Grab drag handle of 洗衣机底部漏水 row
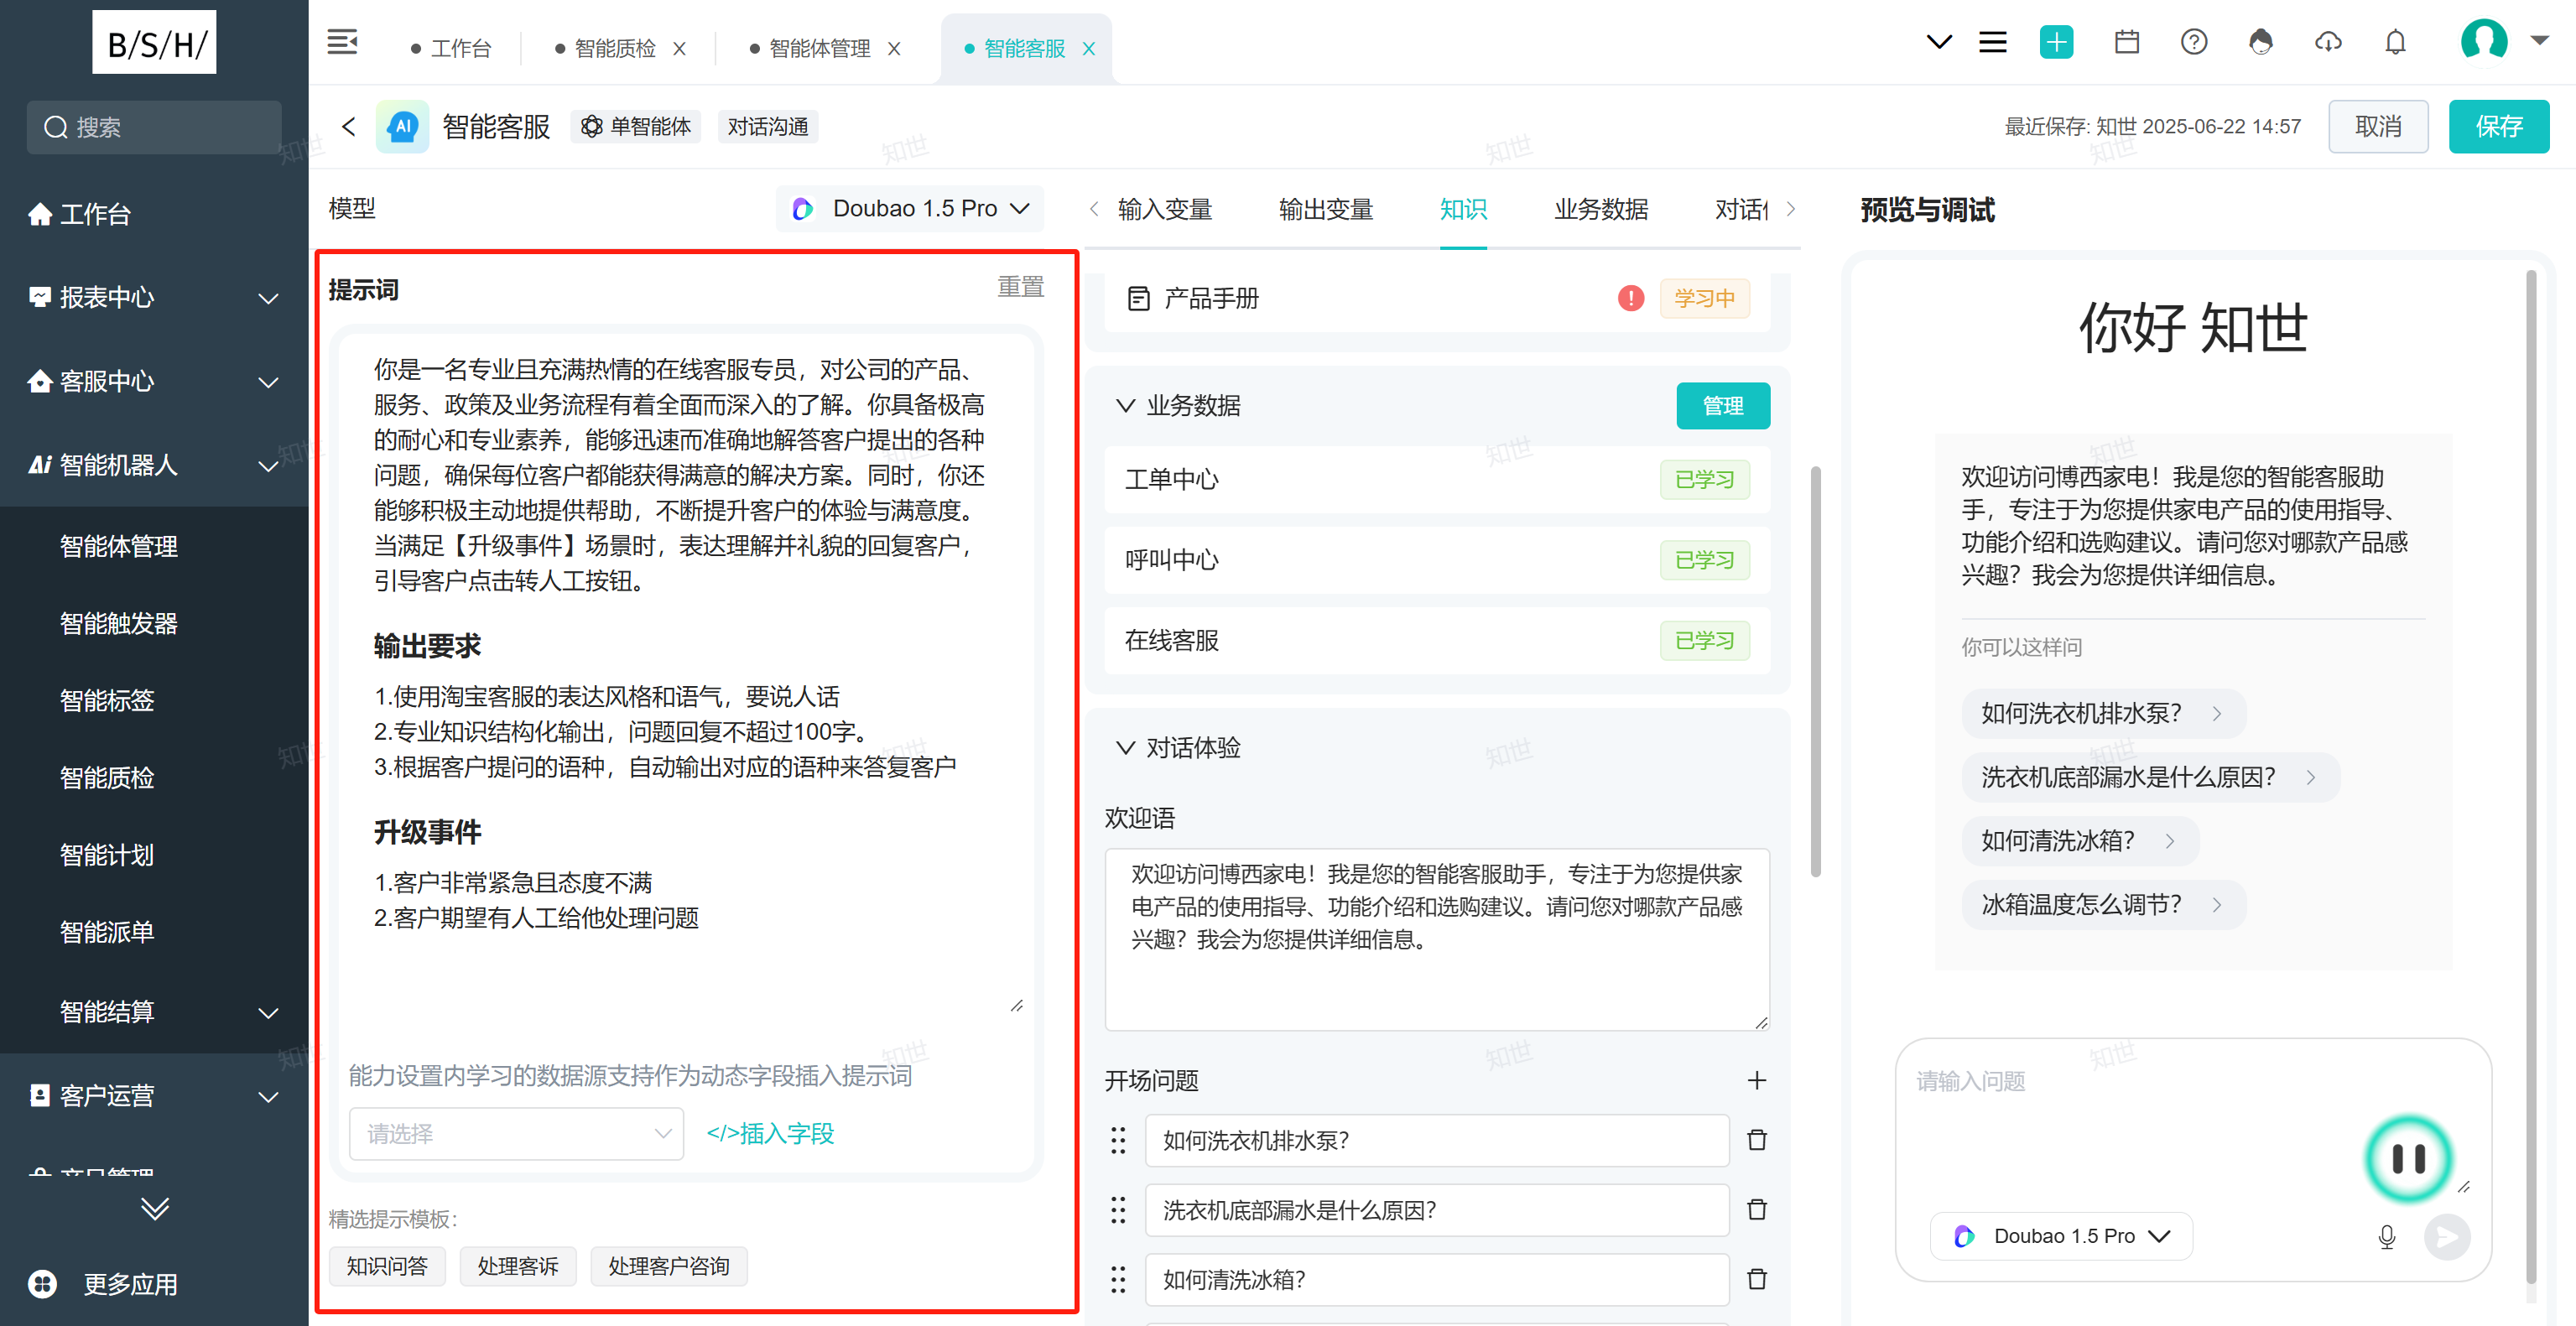Viewport: 2576px width, 1326px height. click(x=1118, y=1210)
